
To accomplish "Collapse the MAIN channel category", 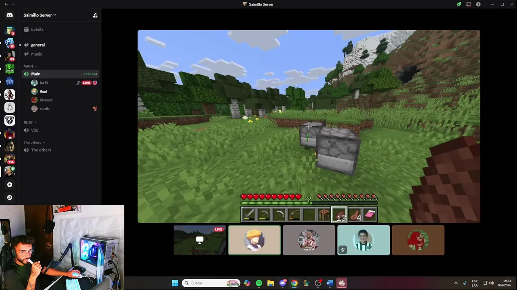I will pos(30,66).
